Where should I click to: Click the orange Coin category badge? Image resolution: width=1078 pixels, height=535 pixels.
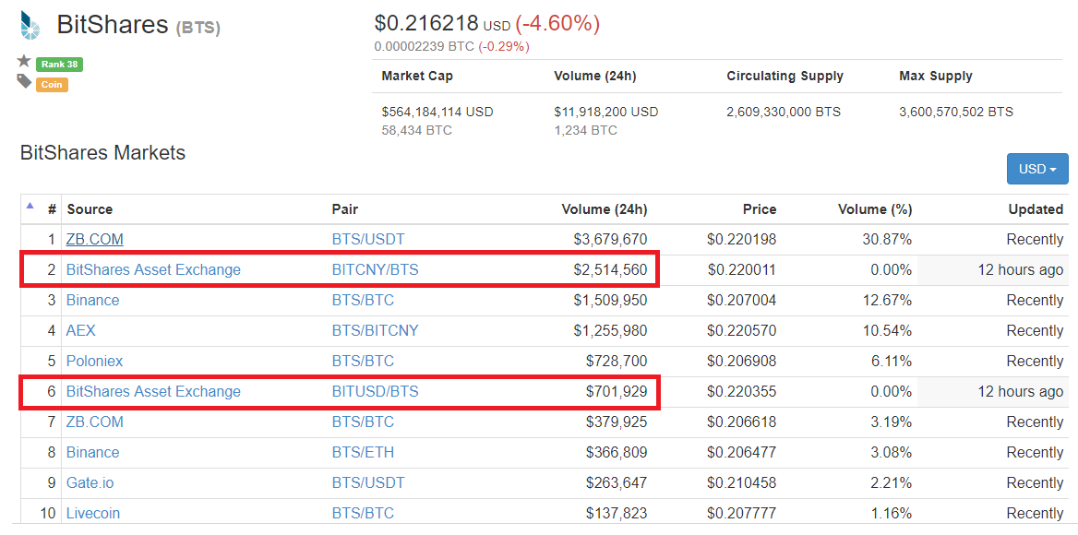point(51,84)
